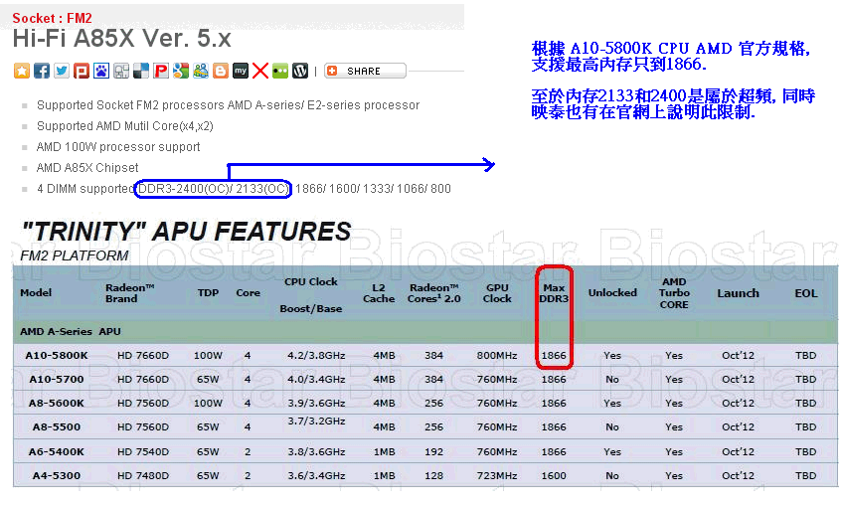
Task: Post to Blogger via orange B icon
Action: pos(220,71)
